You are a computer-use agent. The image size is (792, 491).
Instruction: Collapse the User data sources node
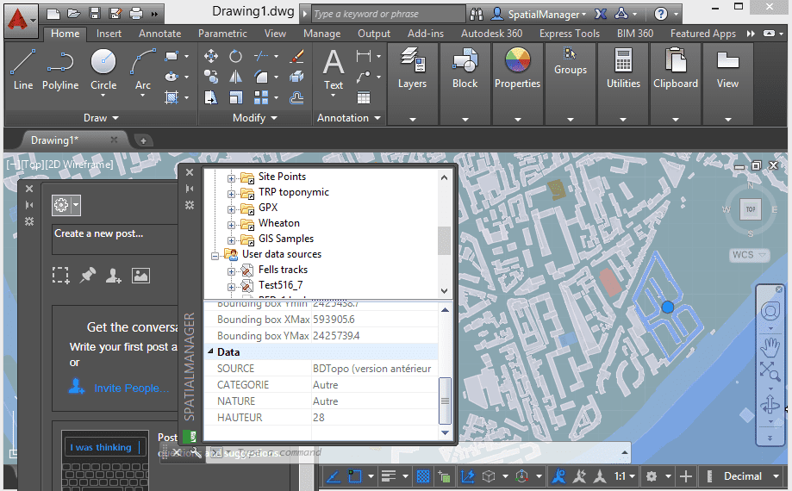pyautogui.click(x=215, y=256)
